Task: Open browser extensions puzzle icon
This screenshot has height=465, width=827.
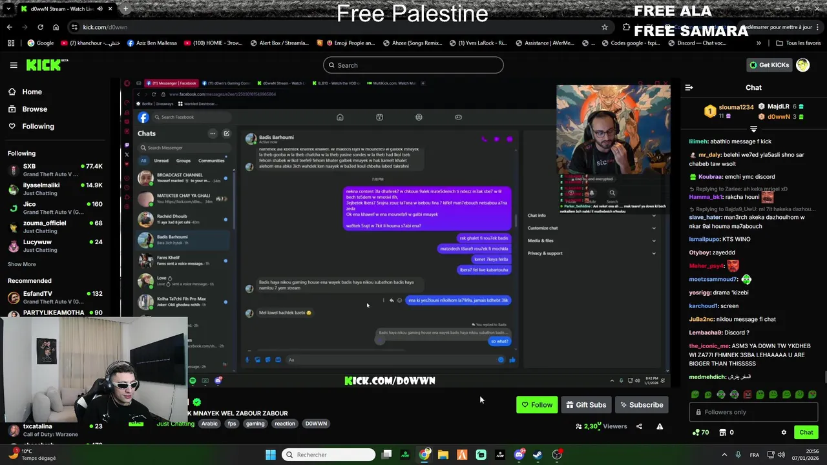Action: (x=626, y=27)
